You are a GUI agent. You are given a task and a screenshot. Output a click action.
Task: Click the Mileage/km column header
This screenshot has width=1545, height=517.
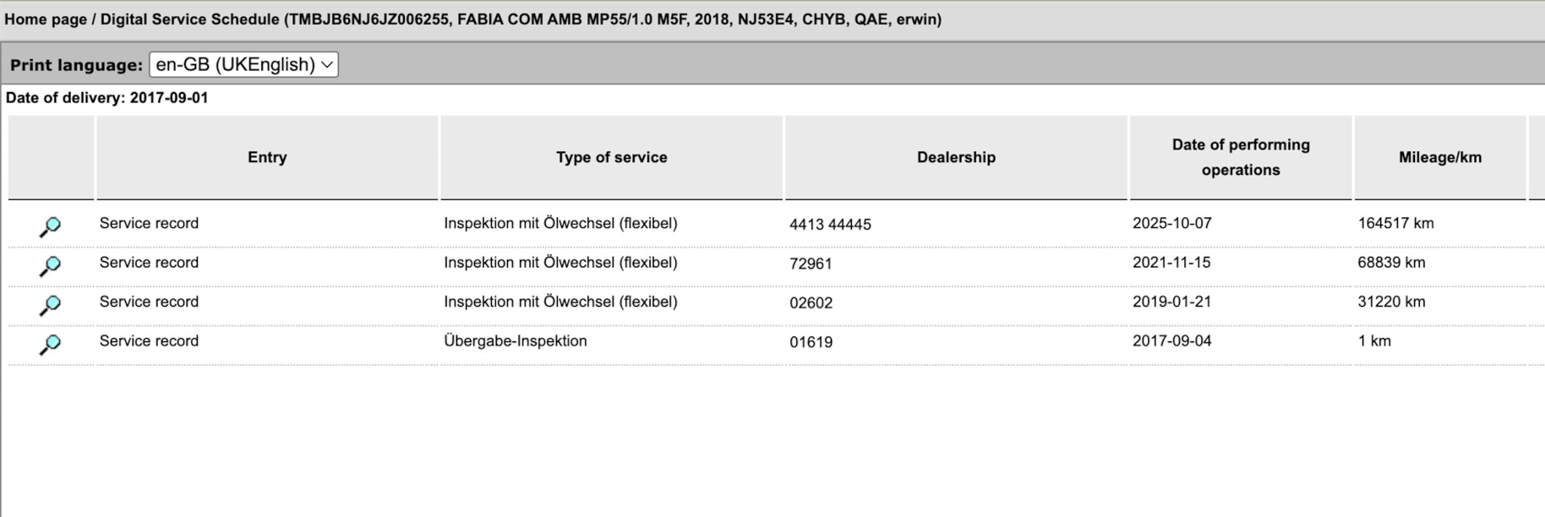point(1439,157)
